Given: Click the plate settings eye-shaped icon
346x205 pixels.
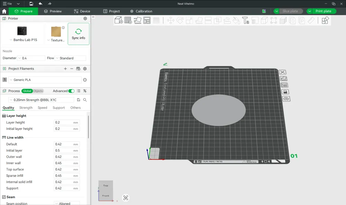Looking at the screenshot, I should pyautogui.click(x=286, y=99).
